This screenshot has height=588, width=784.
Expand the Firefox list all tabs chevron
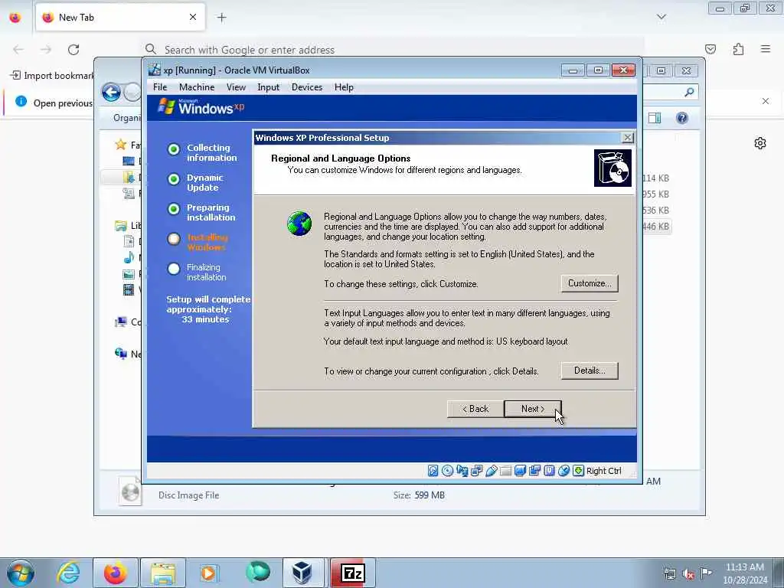[661, 17]
